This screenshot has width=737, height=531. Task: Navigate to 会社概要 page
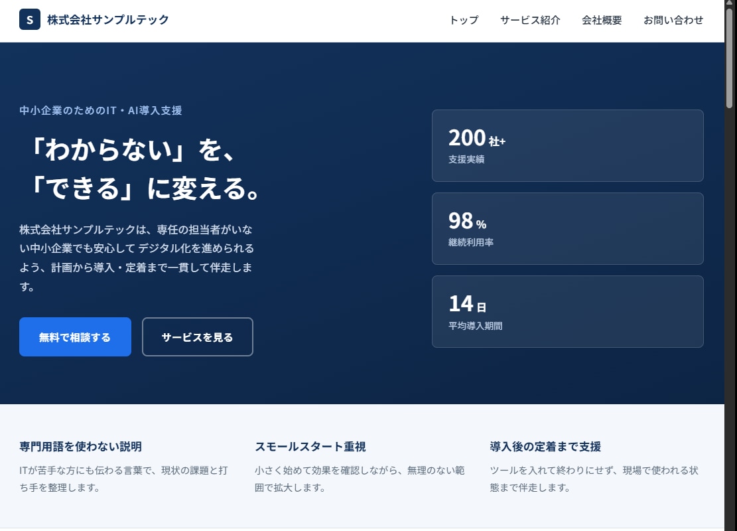602,20
